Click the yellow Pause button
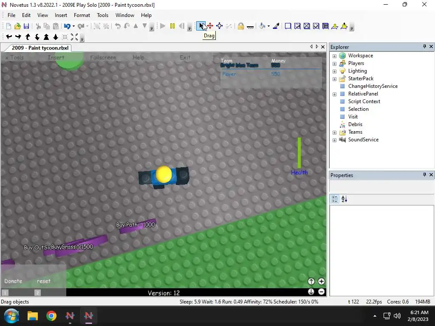The height and width of the screenshot is (326, 435). pyautogui.click(x=172, y=26)
